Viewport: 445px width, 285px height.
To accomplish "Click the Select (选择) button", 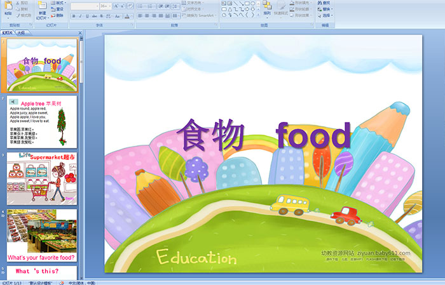I will pyautogui.click(x=325, y=15).
